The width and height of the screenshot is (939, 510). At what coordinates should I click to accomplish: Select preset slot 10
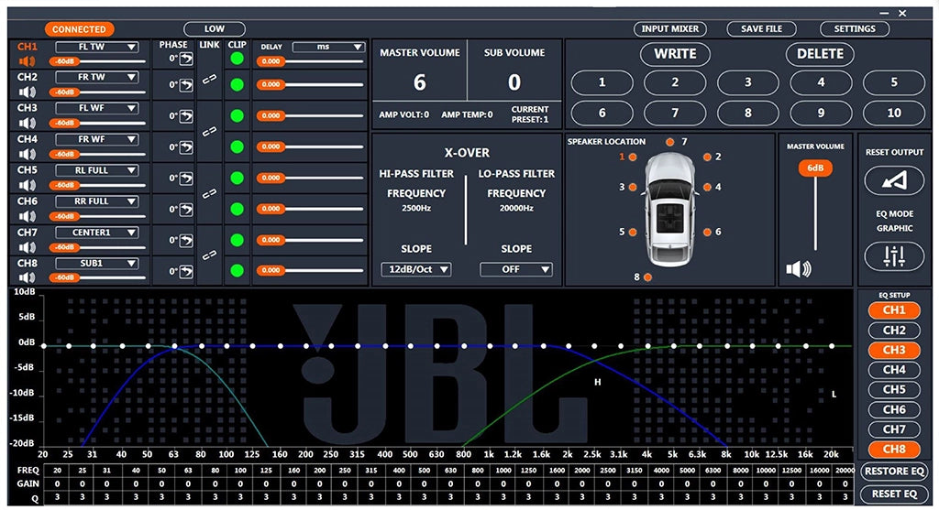894,113
